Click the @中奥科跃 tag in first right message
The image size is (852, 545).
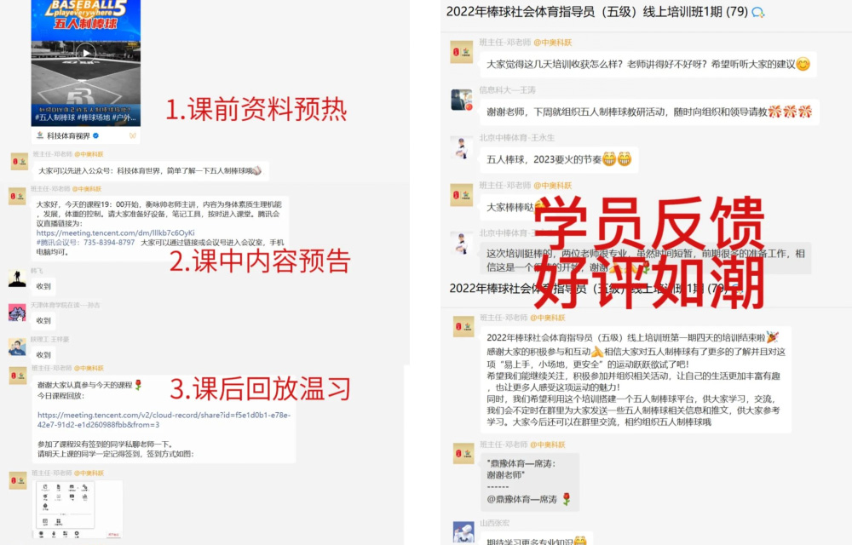point(553,43)
